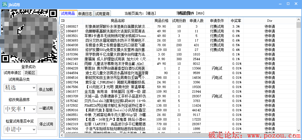Click ID cell 1867926
Screen dimensions: 302x140
(x=72, y=129)
